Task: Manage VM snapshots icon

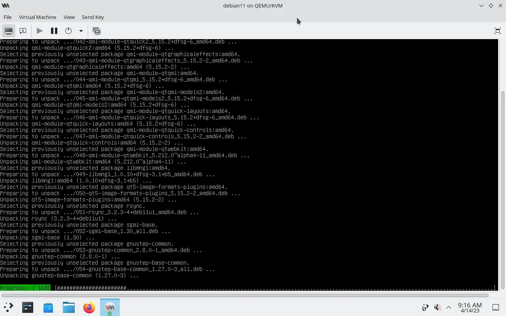Action: (x=96, y=31)
